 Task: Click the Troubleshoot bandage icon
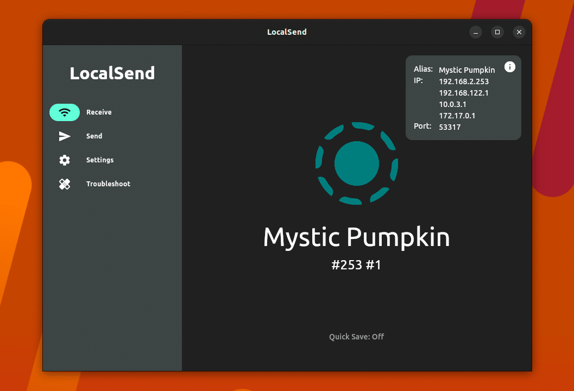point(65,184)
